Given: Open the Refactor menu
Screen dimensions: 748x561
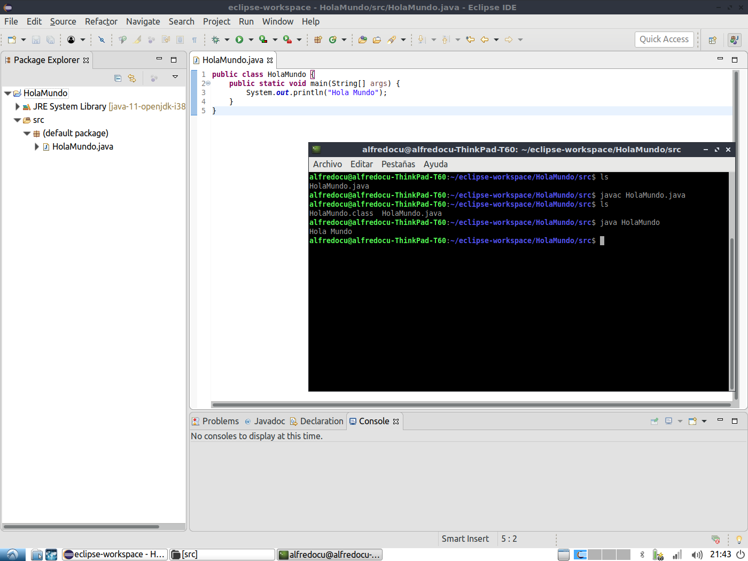Looking at the screenshot, I should 101,21.
